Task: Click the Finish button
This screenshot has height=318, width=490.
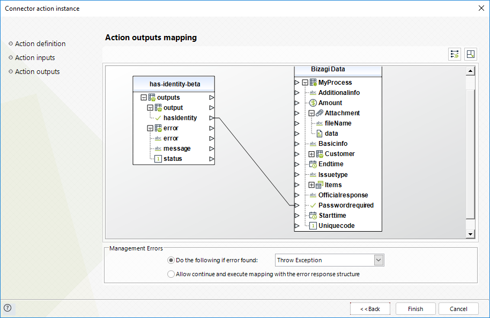Action: pos(415,309)
